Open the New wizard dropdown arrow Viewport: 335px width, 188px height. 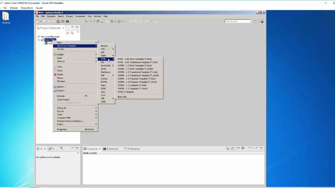[x=40, y=21]
